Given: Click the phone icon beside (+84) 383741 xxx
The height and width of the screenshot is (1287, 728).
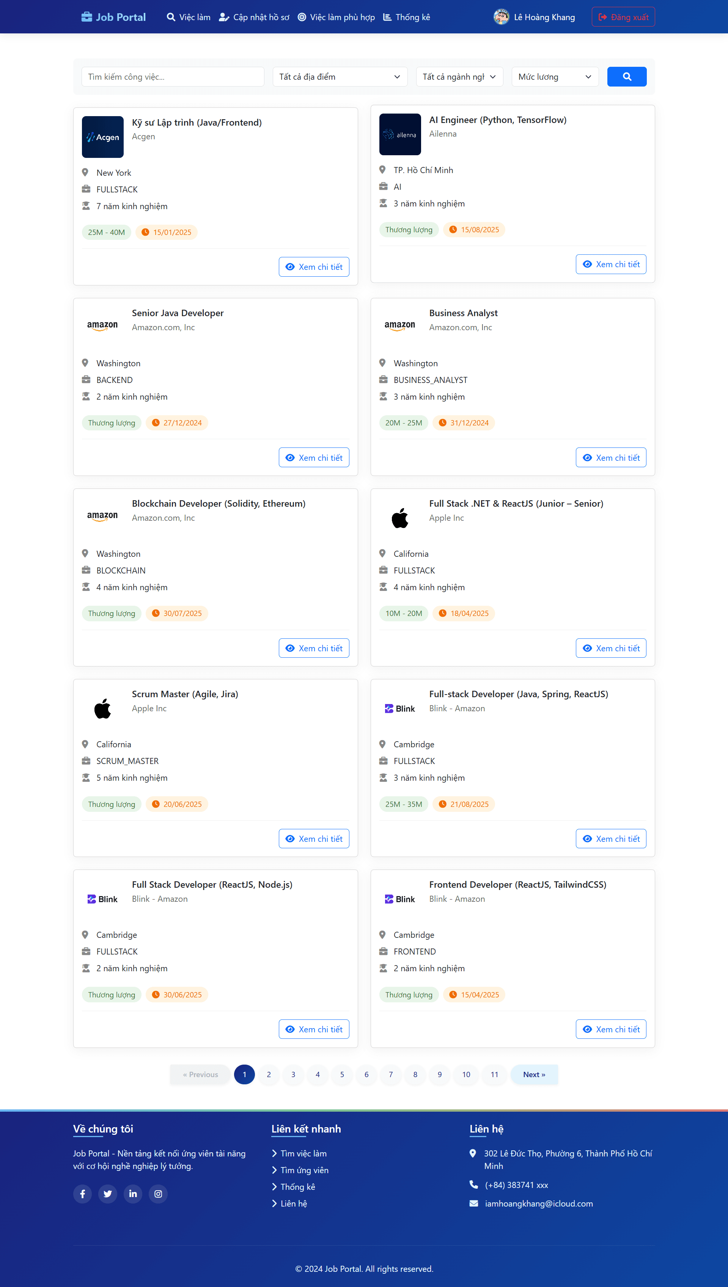Looking at the screenshot, I should [473, 1185].
